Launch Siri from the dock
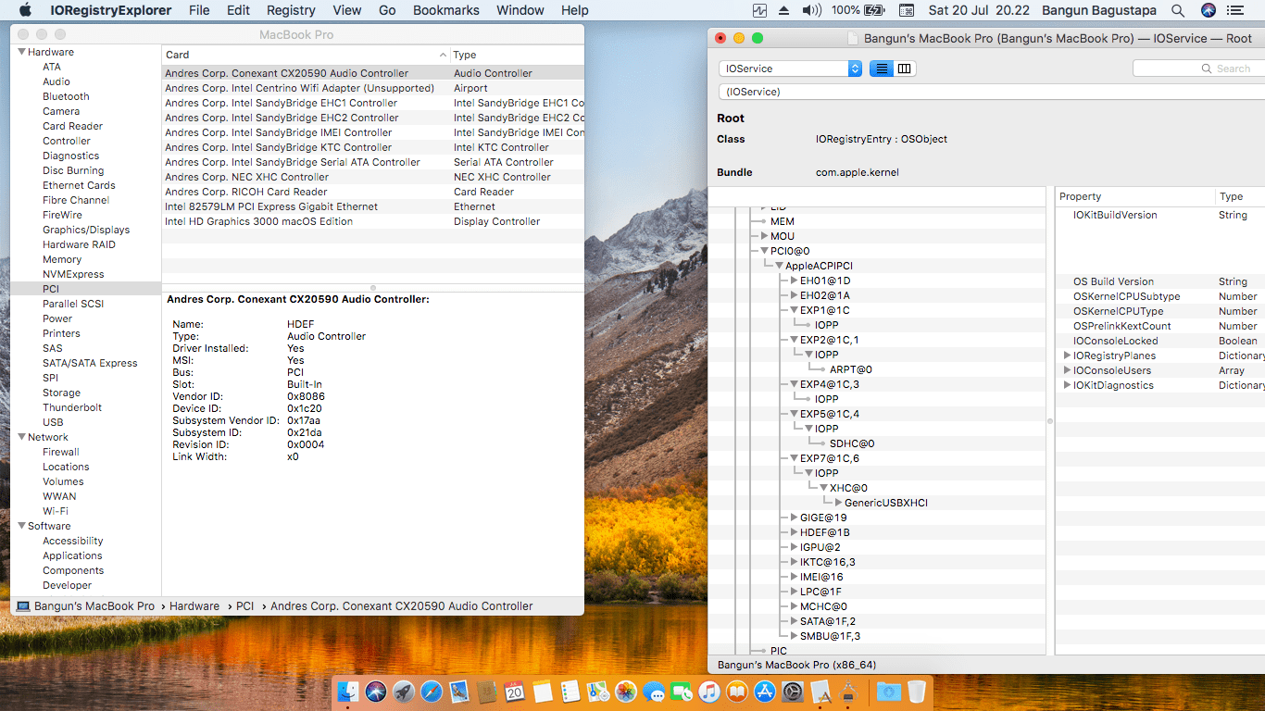The height and width of the screenshot is (711, 1265). click(375, 691)
